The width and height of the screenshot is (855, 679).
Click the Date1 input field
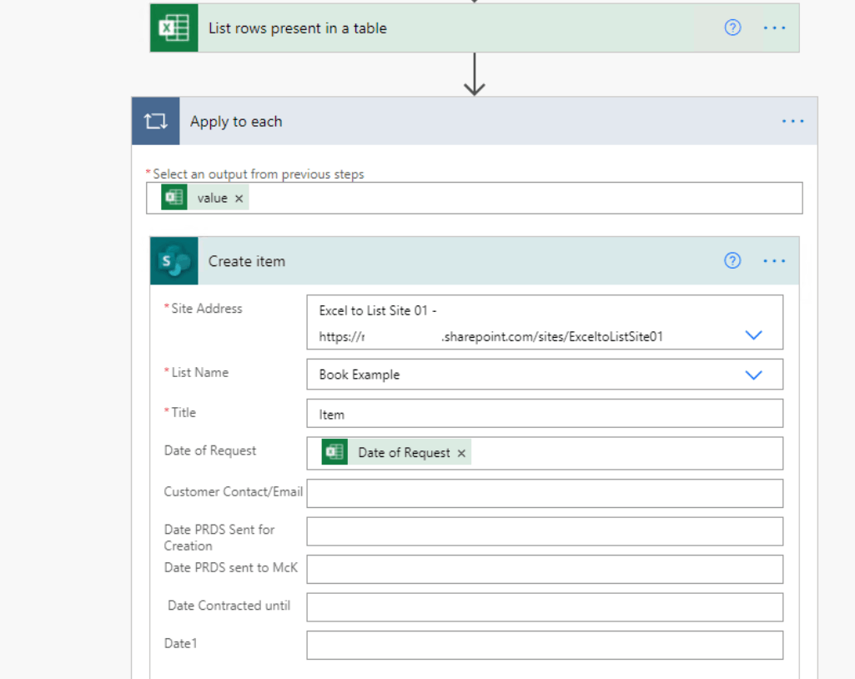pyautogui.click(x=545, y=645)
